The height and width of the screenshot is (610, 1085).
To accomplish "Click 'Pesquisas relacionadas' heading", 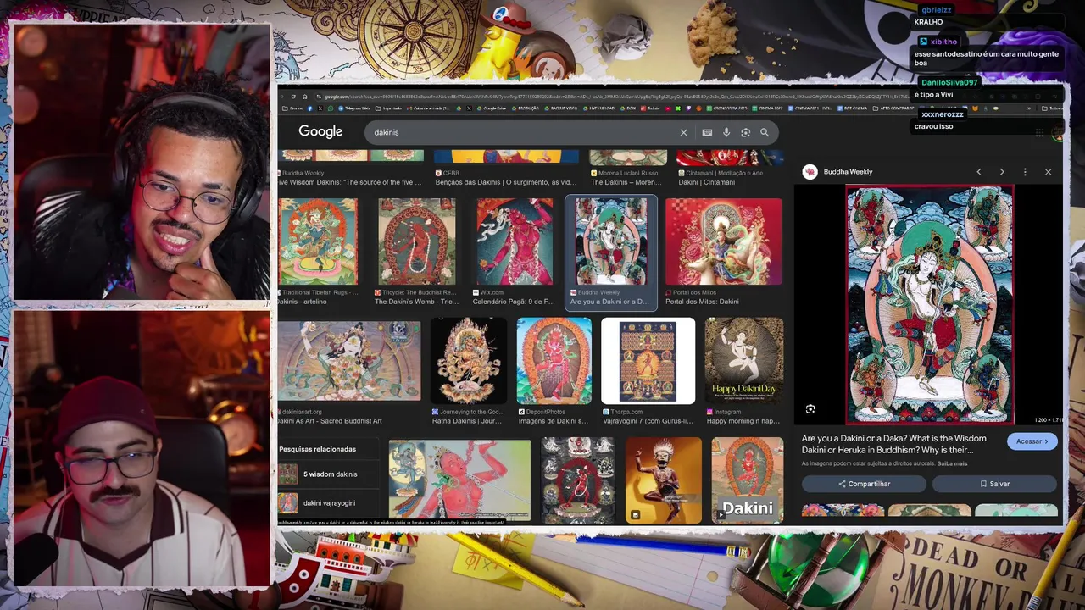I will click(x=317, y=449).
